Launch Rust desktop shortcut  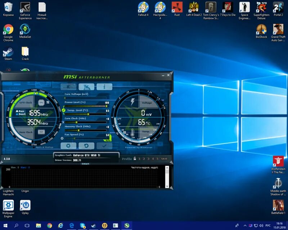(177, 9)
